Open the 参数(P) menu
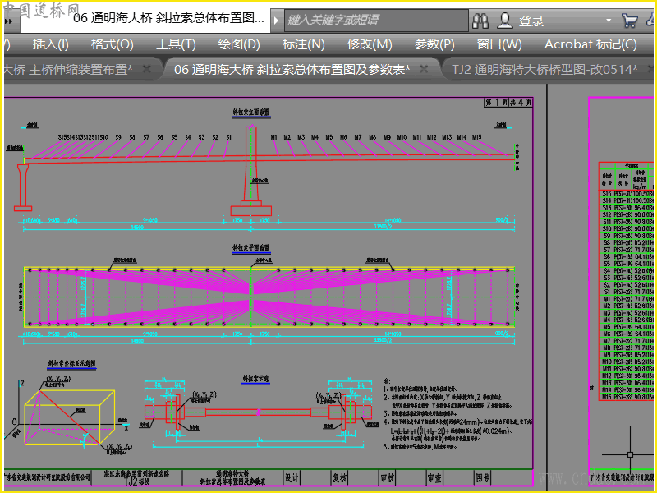The image size is (657, 493). pos(434,44)
